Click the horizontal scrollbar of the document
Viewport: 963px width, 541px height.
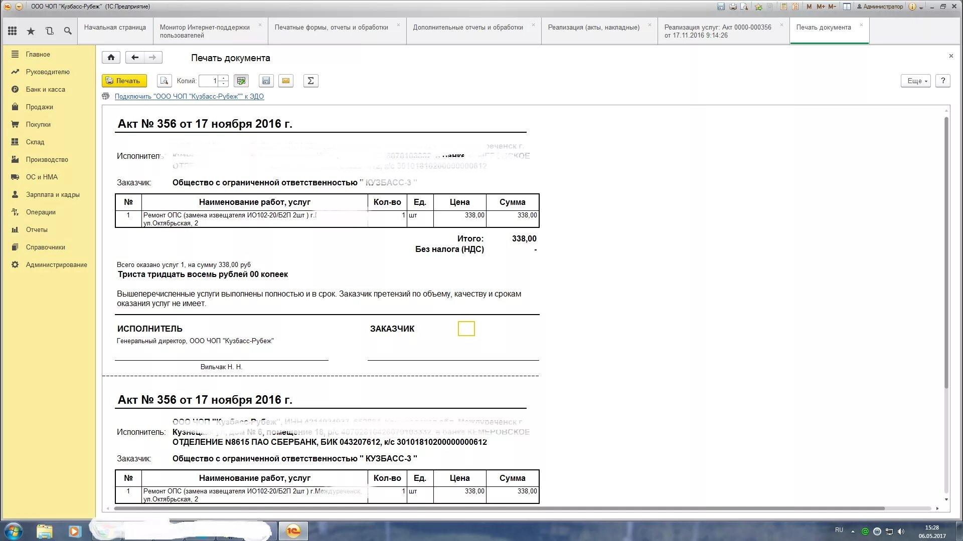click(x=499, y=508)
